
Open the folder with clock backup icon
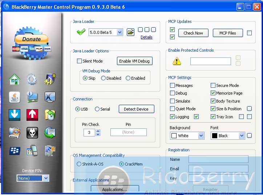50,115
